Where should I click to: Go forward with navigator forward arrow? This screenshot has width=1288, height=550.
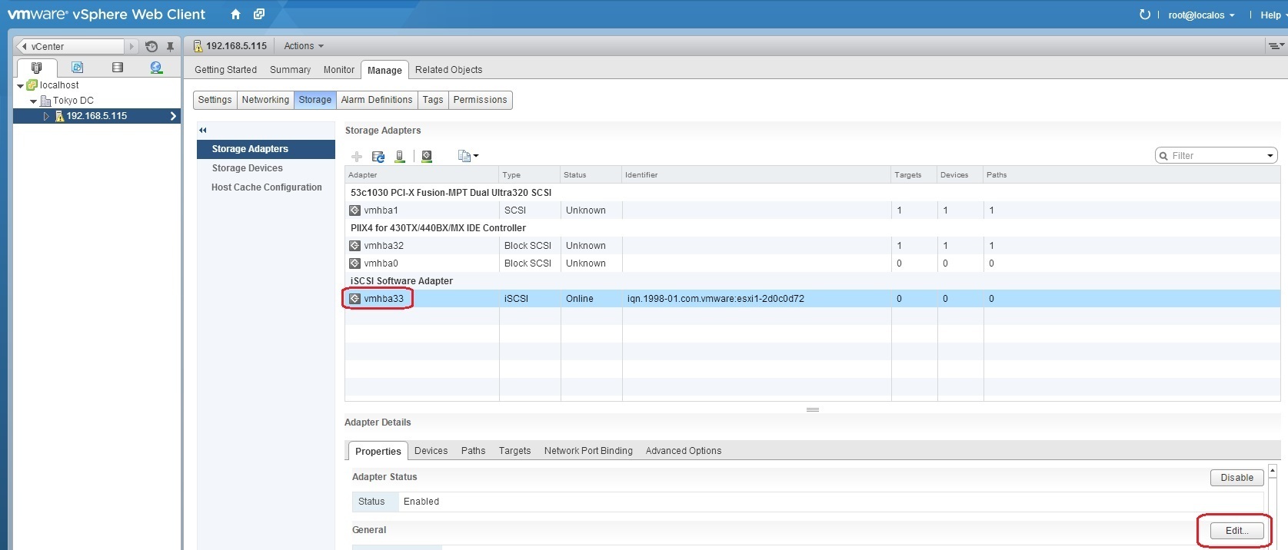[131, 47]
